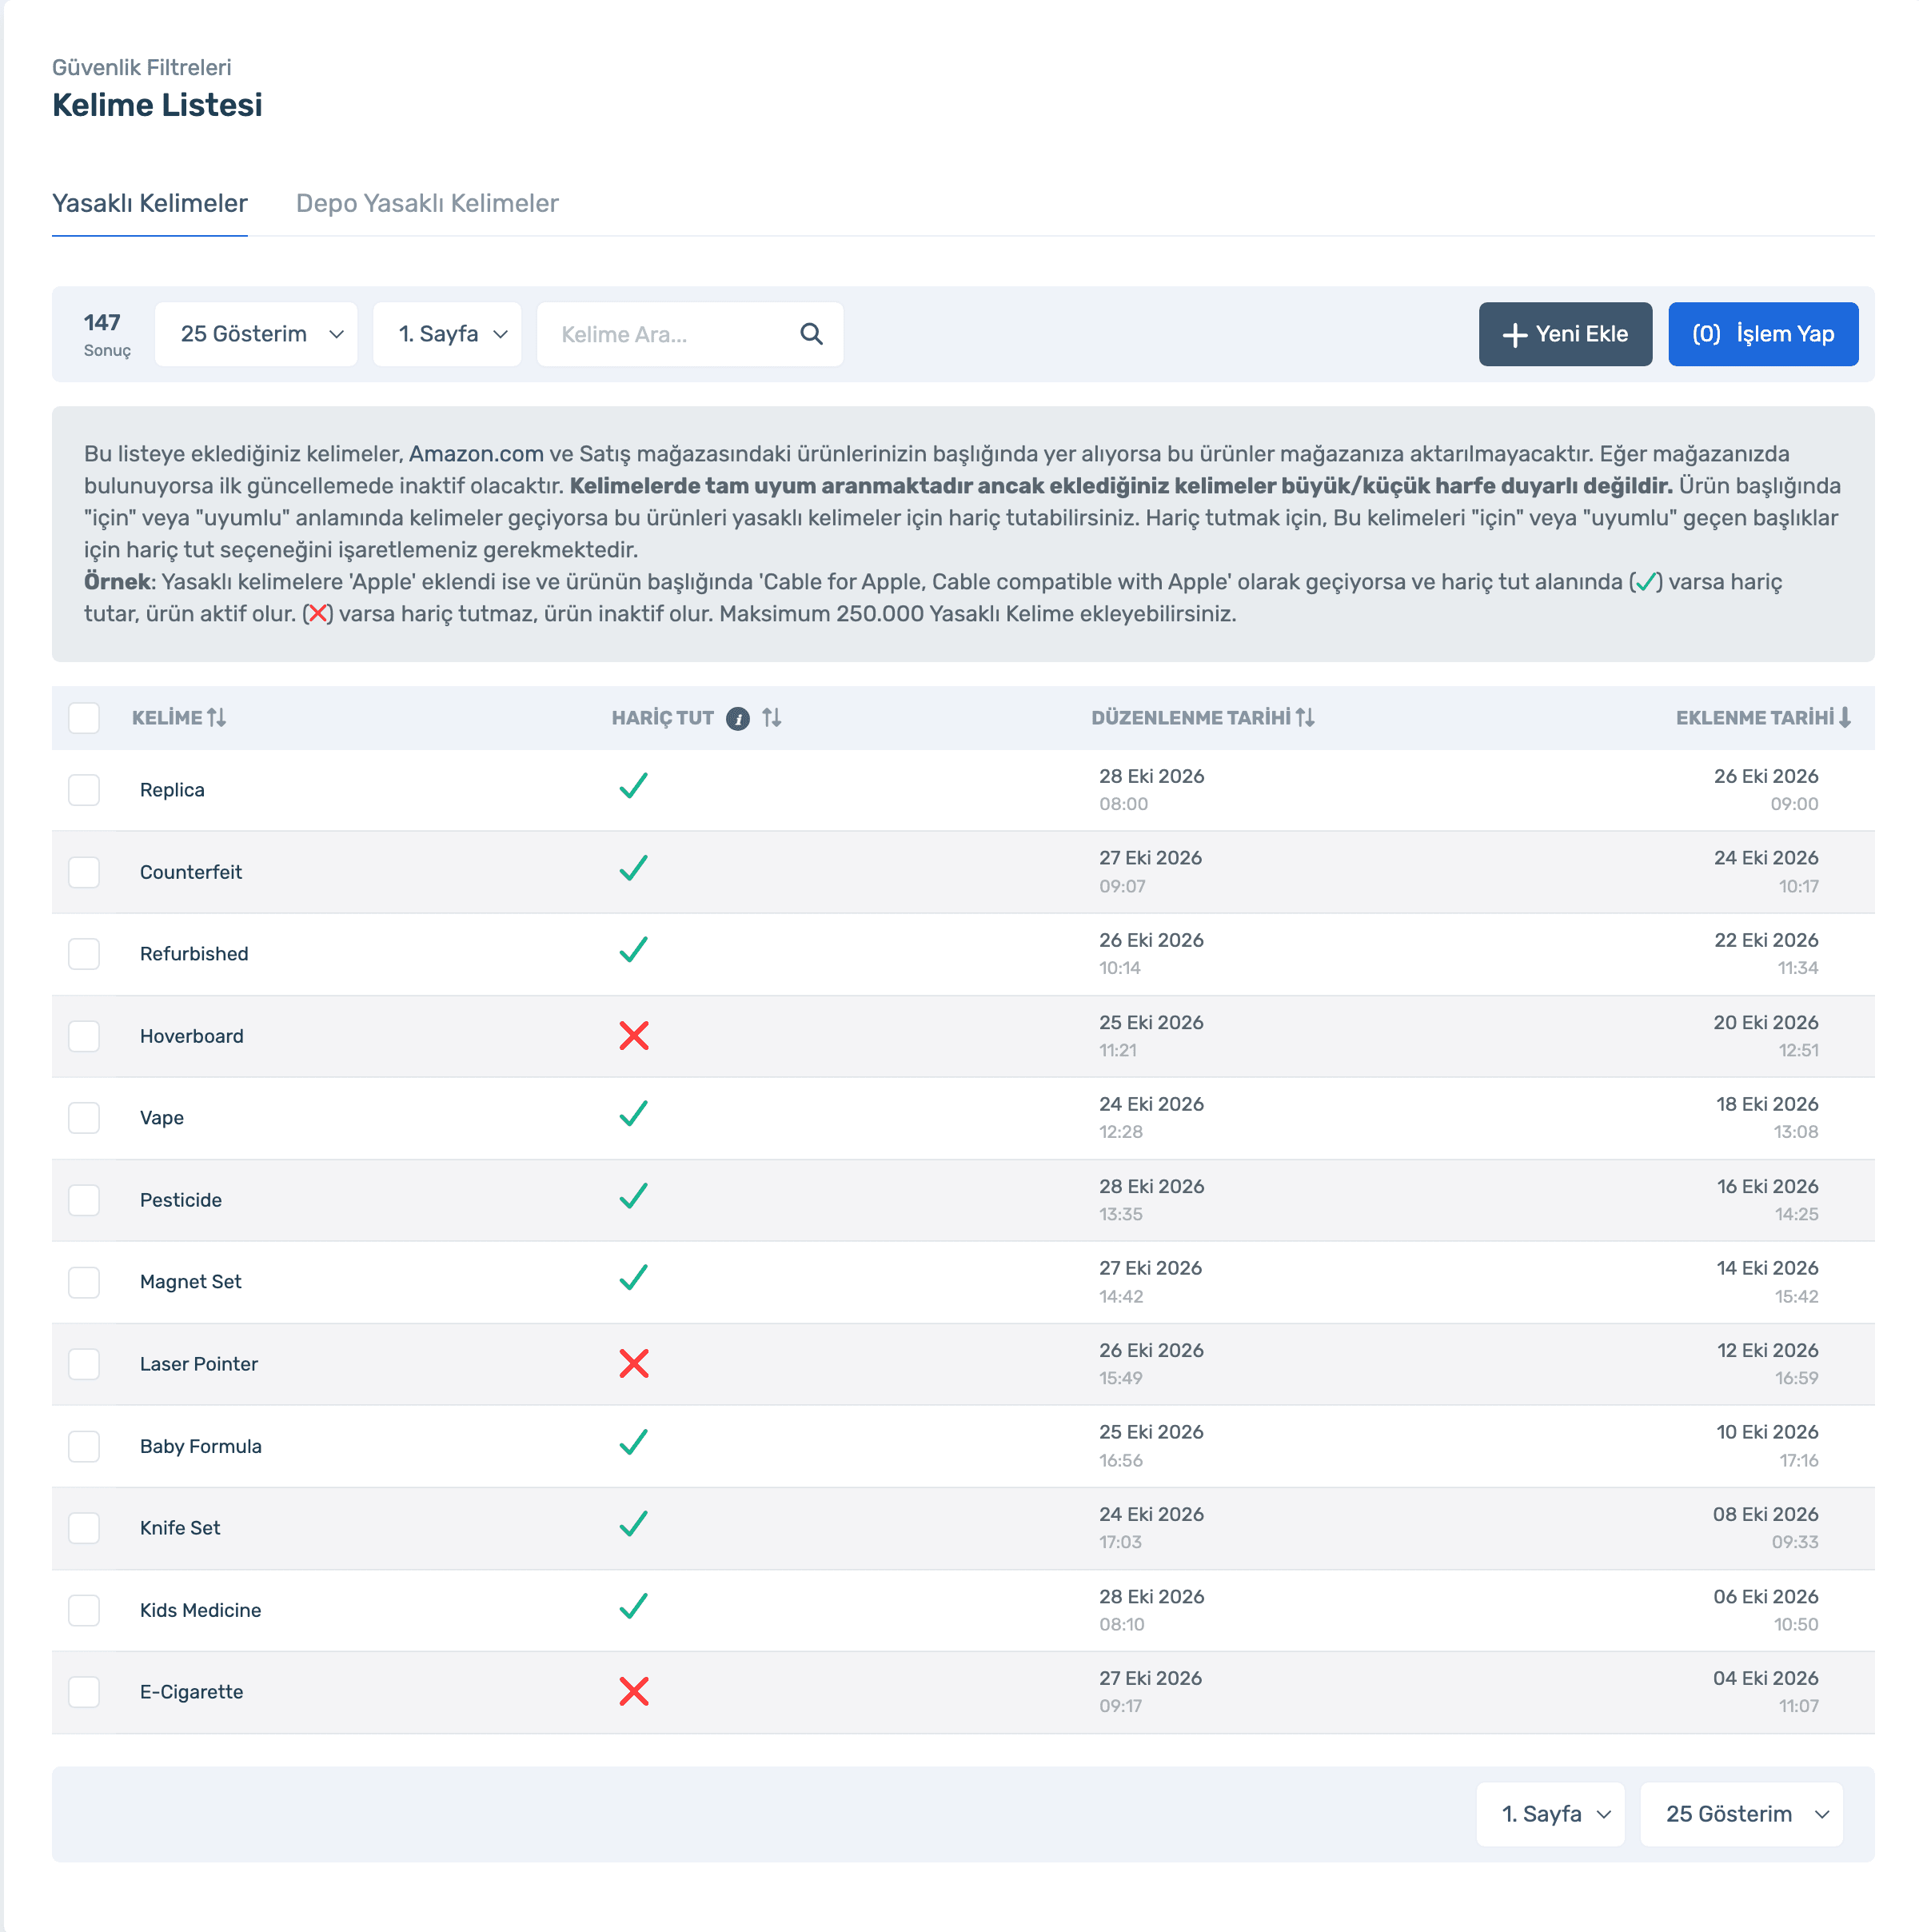Click the green check in Replica row
The image size is (1919, 1932).
click(x=634, y=786)
